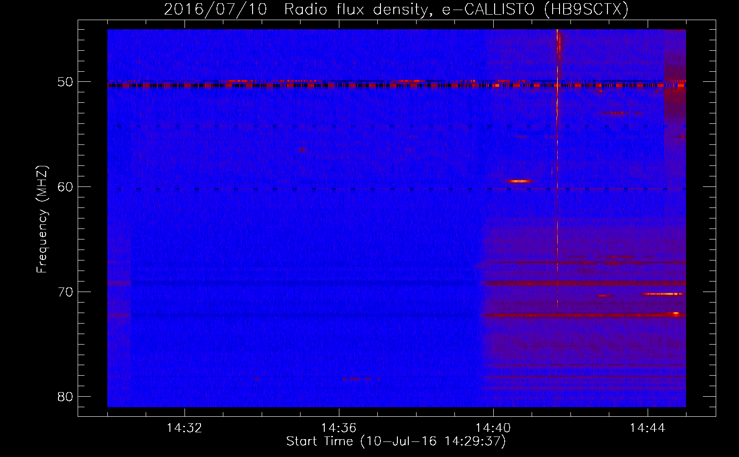Click the 80 frequency tick label

[x=65, y=396]
